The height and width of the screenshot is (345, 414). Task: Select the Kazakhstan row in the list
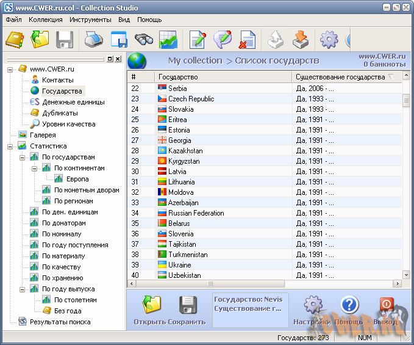185,151
